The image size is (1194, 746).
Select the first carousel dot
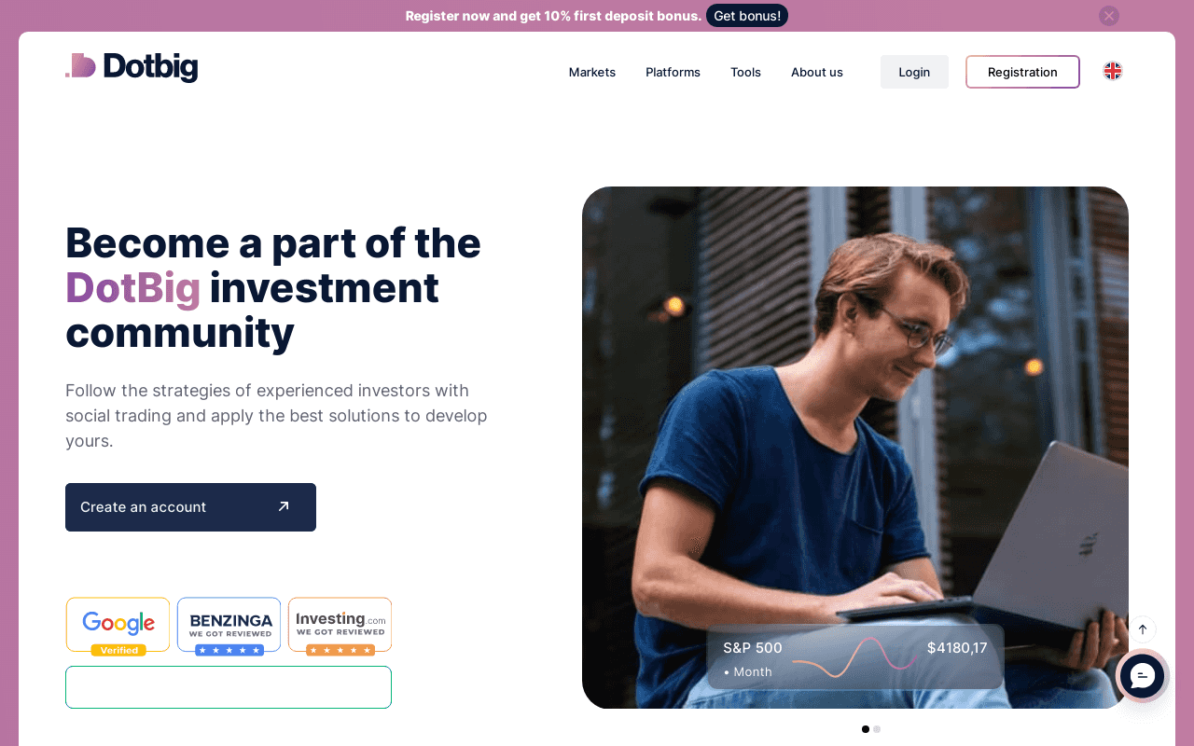coord(866,729)
